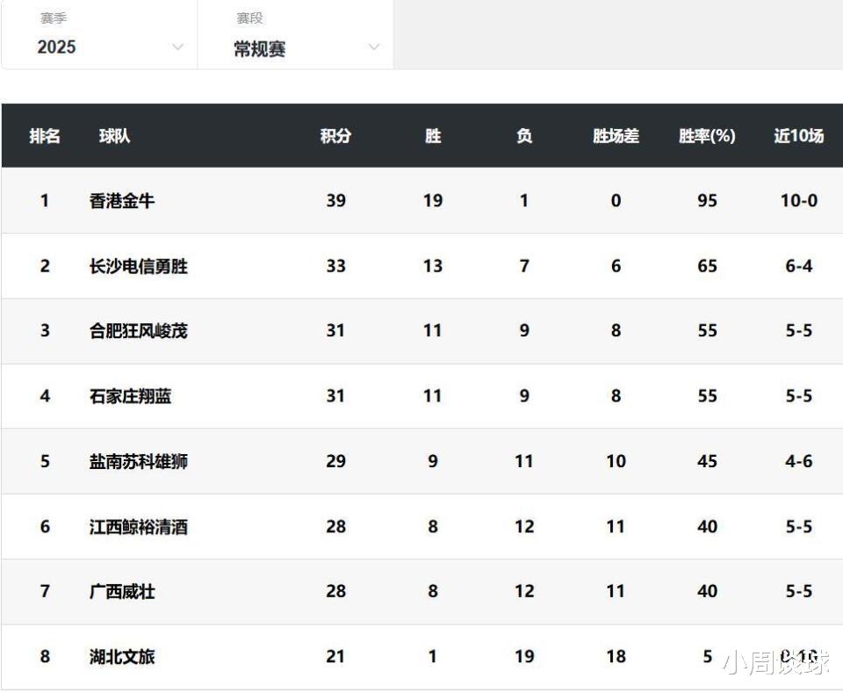Click team name 石家庄翔蓝
The height and width of the screenshot is (693, 843).
tap(131, 396)
